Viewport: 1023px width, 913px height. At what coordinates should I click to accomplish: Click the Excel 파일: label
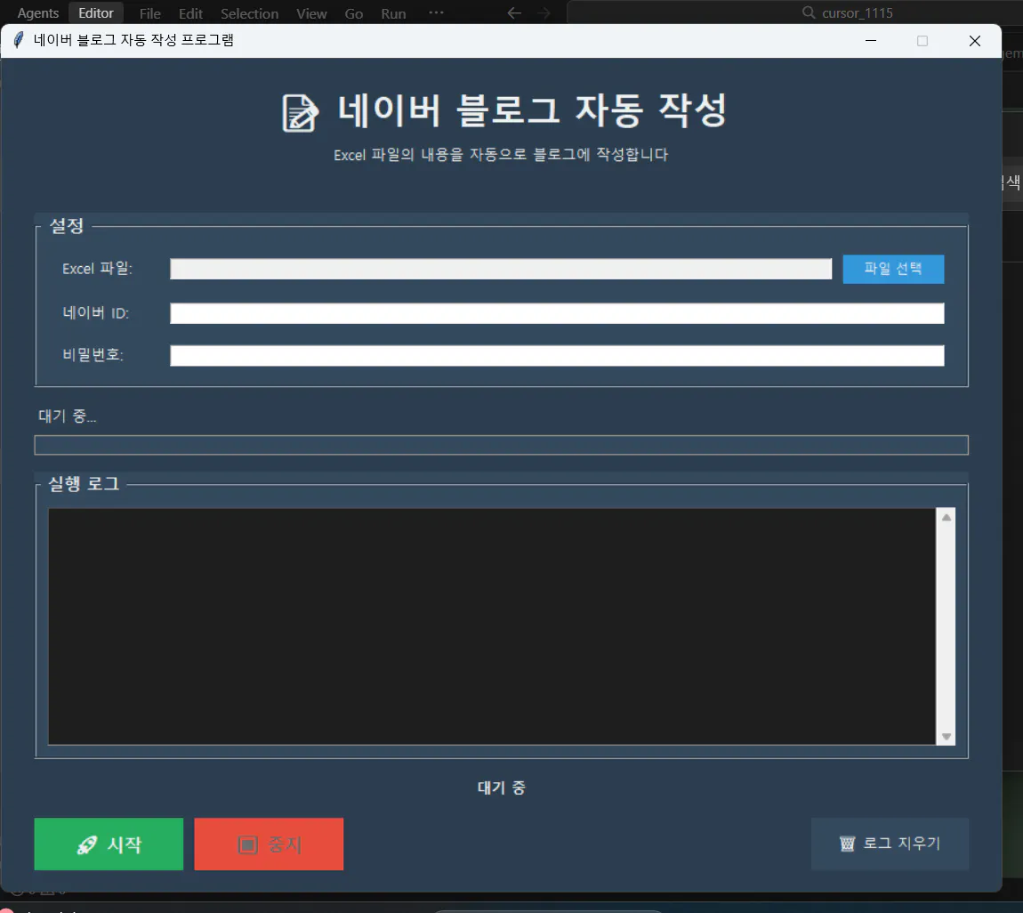tap(97, 269)
